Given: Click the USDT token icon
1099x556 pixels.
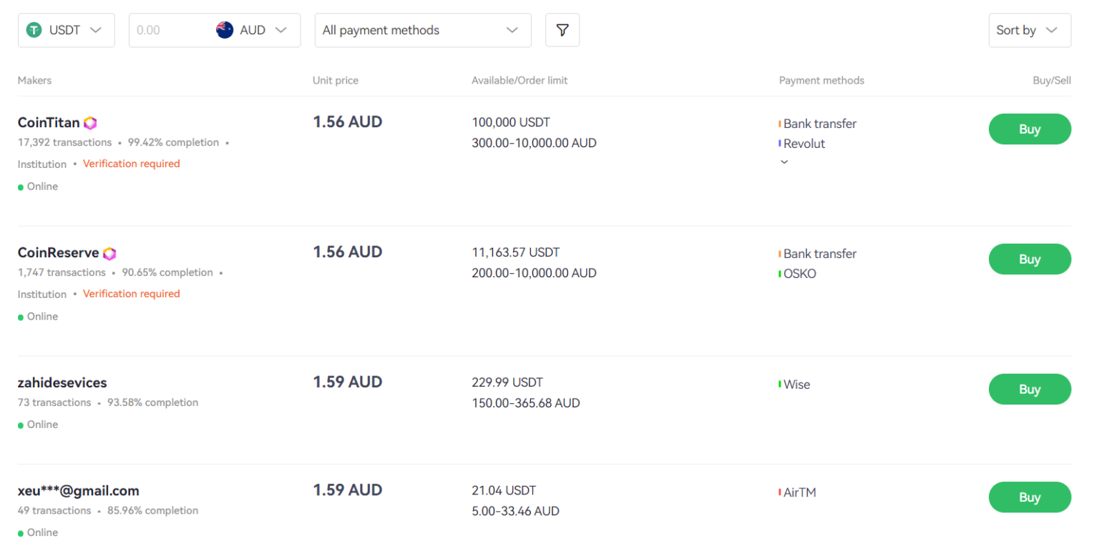Looking at the screenshot, I should pos(34,30).
